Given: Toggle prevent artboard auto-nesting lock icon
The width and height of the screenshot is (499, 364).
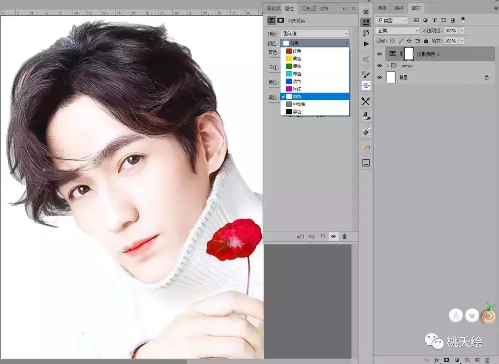Looking at the screenshot, I should (x=418, y=41).
